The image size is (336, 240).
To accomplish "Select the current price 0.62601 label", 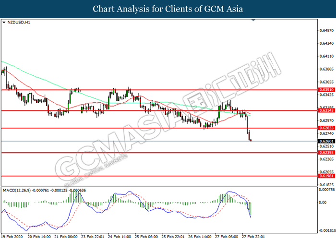I will pos(326,141).
